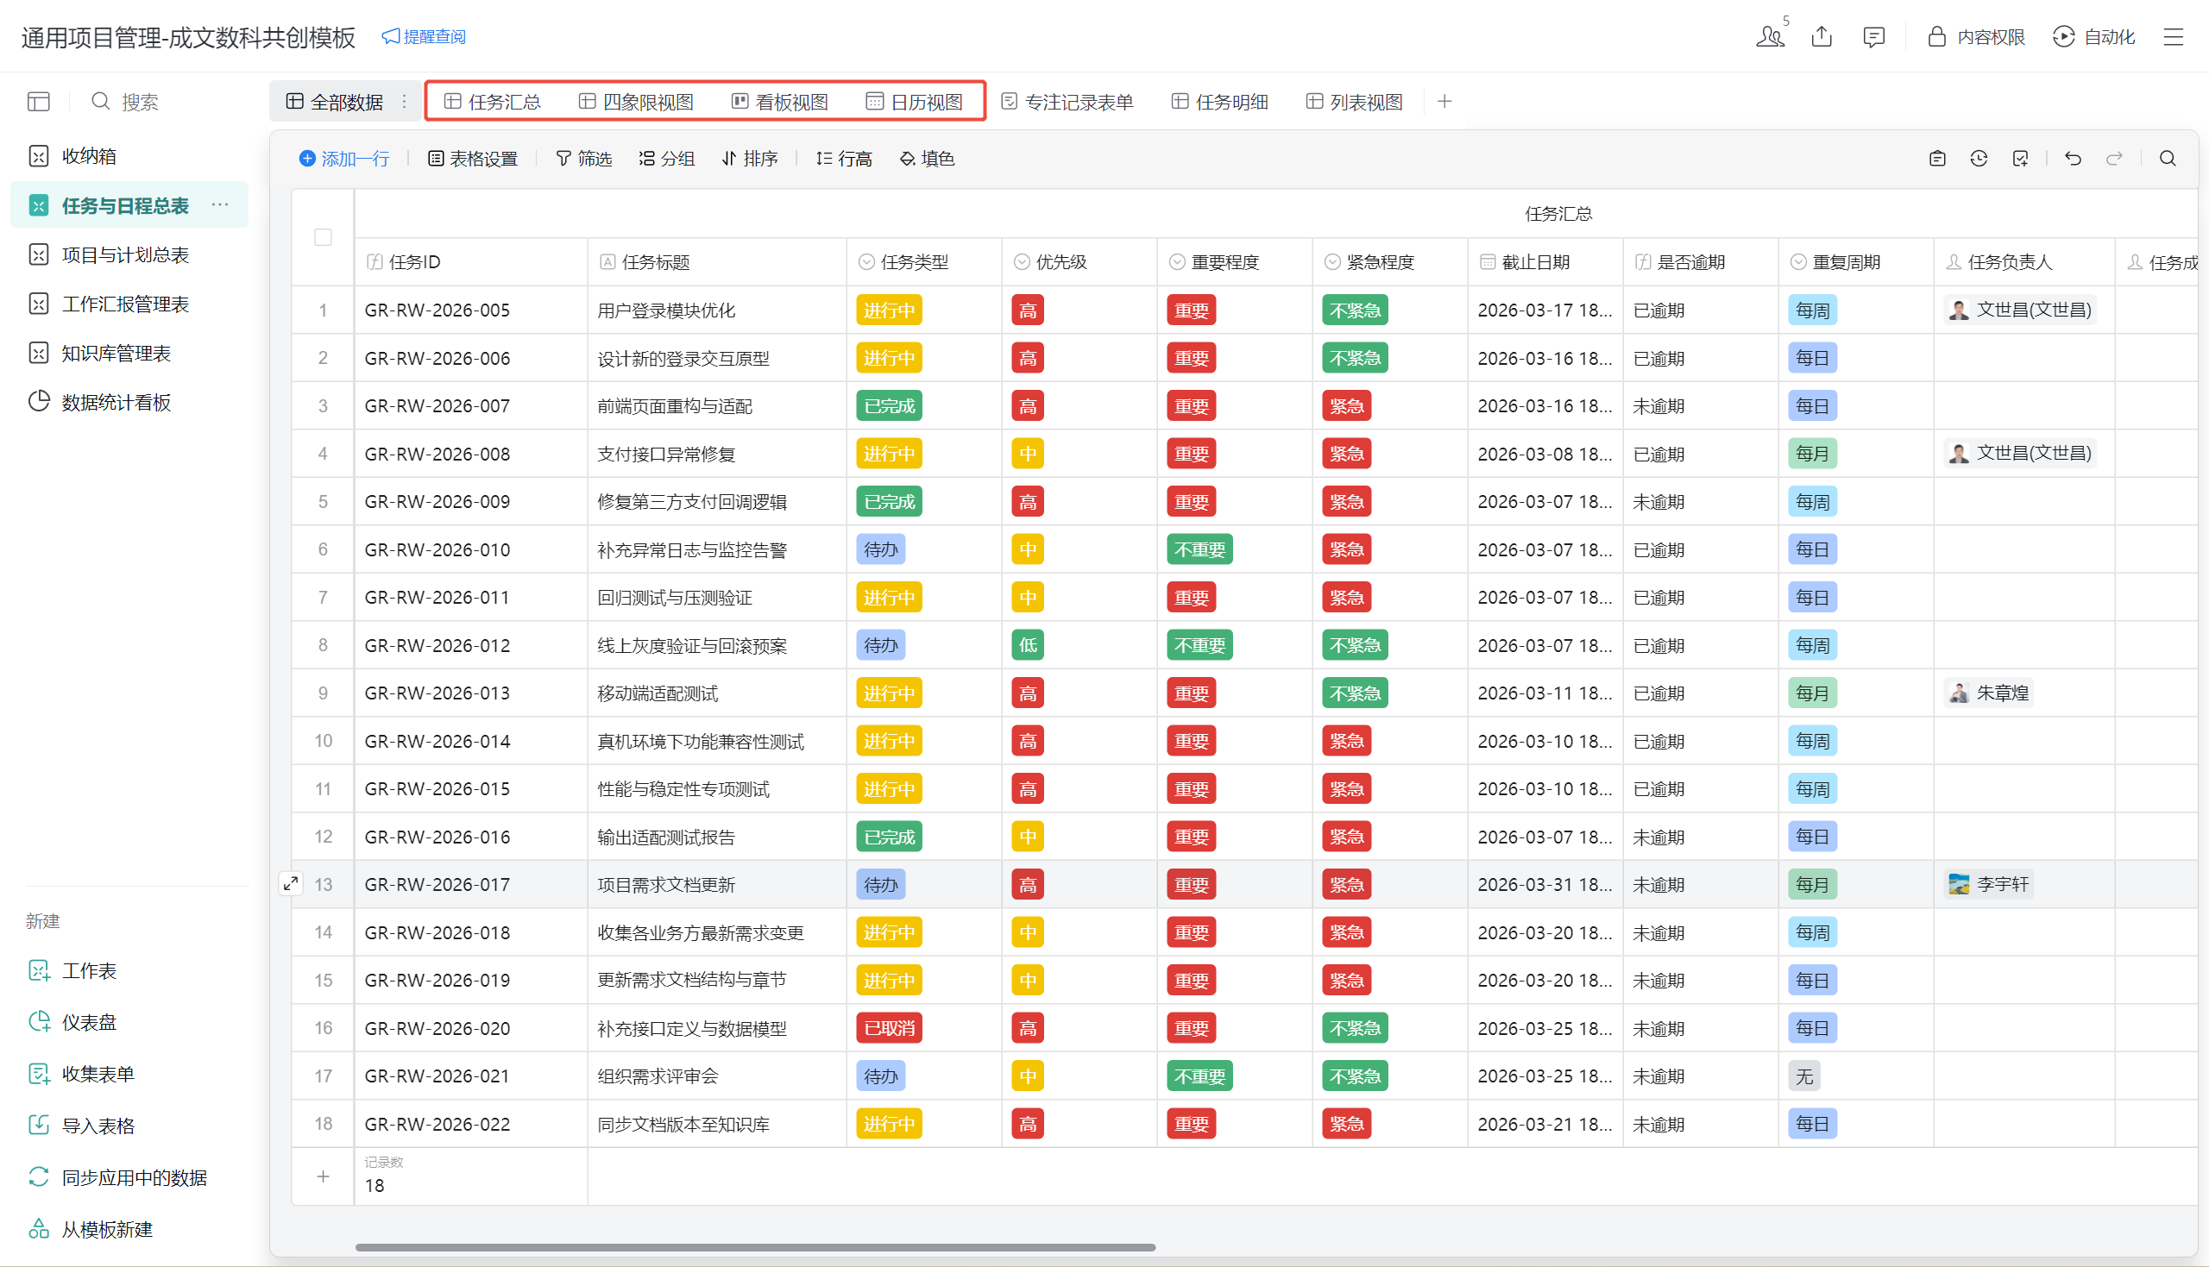The image size is (2209, 1267).
Task: Expand row 13 record with arrow icon
Action: coord(291,884)
